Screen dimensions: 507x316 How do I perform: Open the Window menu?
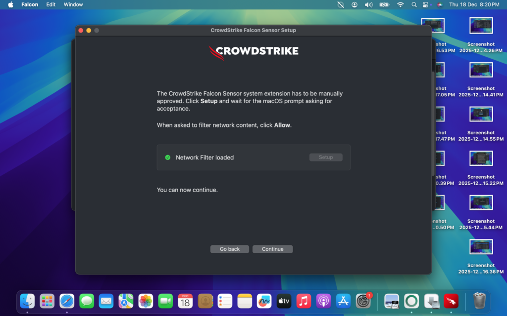click(x=73, y=4)
